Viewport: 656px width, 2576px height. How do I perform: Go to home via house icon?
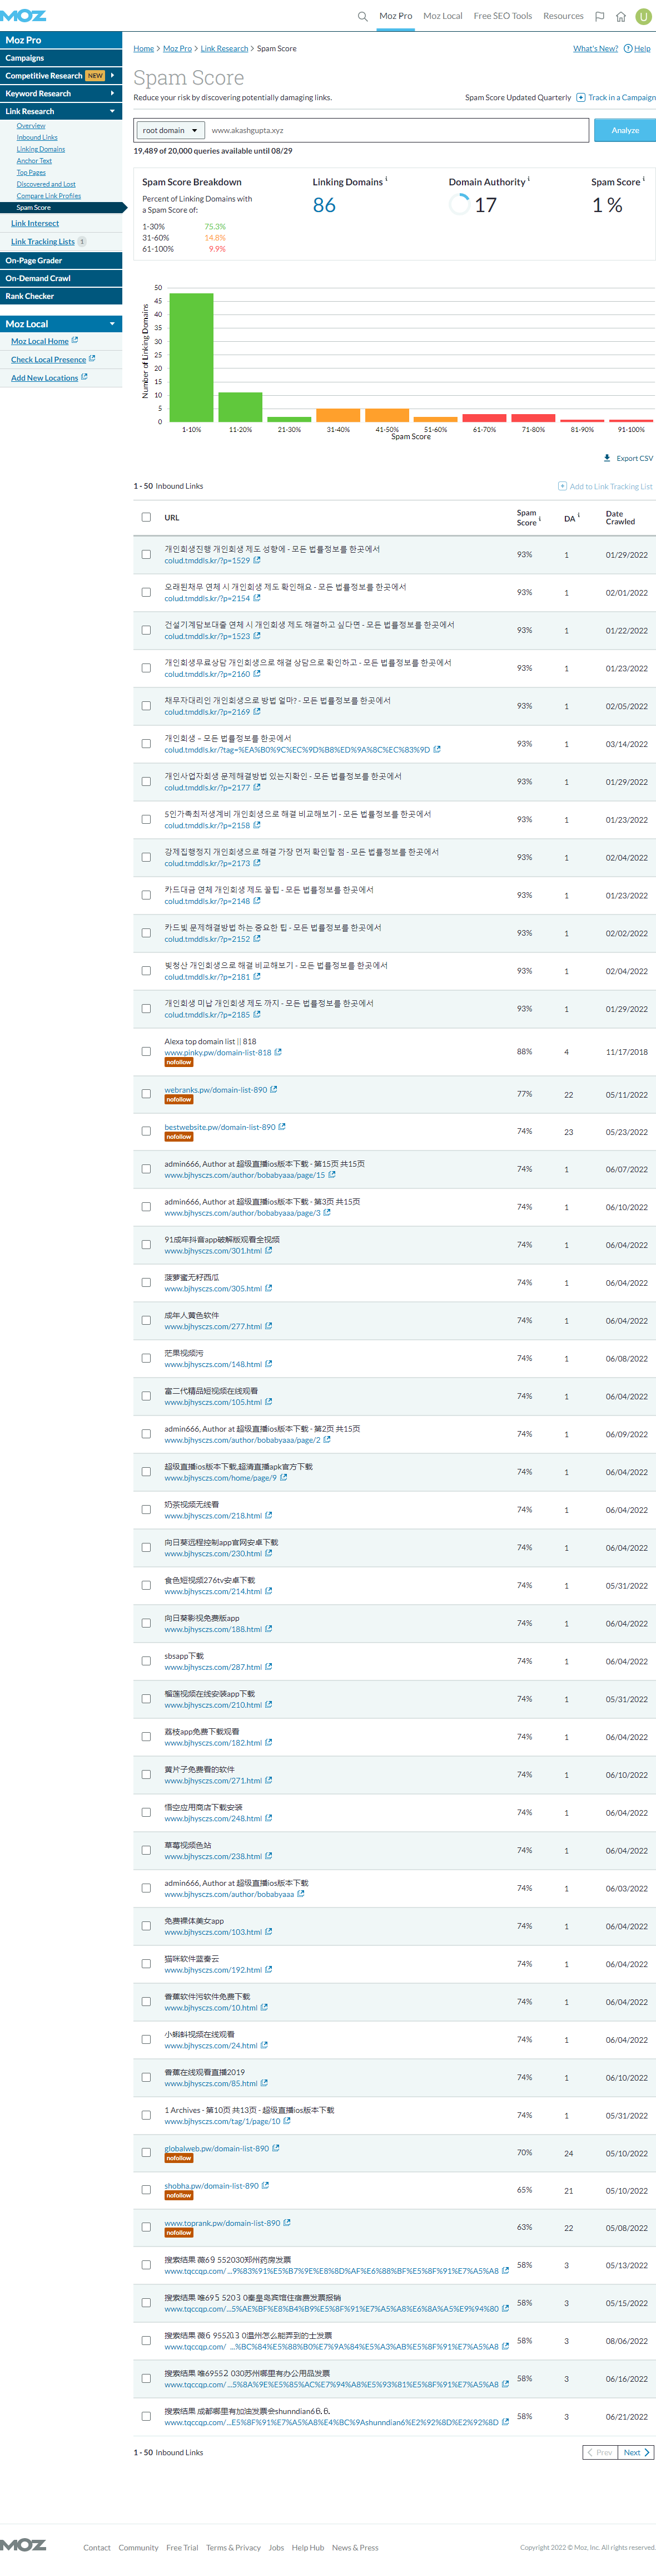tap(620, 16)
